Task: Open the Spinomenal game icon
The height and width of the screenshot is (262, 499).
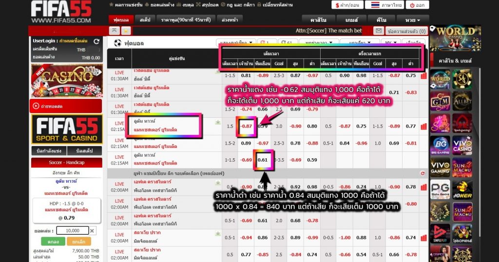Action: click(462, 234)
